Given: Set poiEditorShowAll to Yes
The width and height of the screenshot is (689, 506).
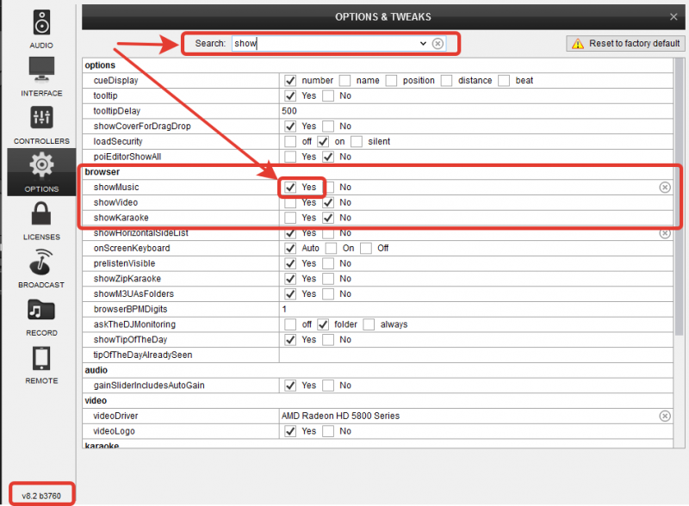Looking at the screenshot, I should tap(290, 157).
